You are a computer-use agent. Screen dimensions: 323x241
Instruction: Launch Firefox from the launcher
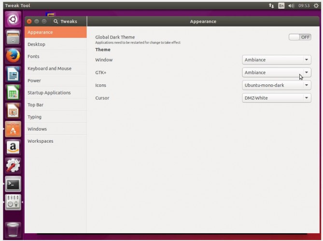click(13, 56)
